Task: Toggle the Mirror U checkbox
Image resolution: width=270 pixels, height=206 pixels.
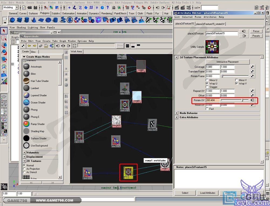Action: (x=207, y=80)
